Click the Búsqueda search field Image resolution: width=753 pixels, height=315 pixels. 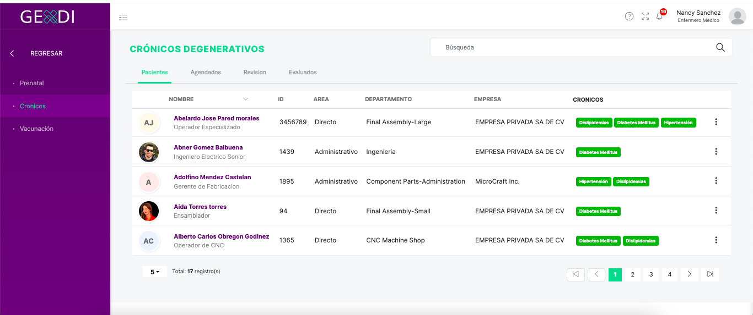tap(581, 47)
